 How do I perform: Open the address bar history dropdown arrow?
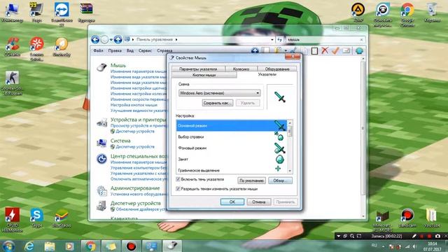[272, 40]
